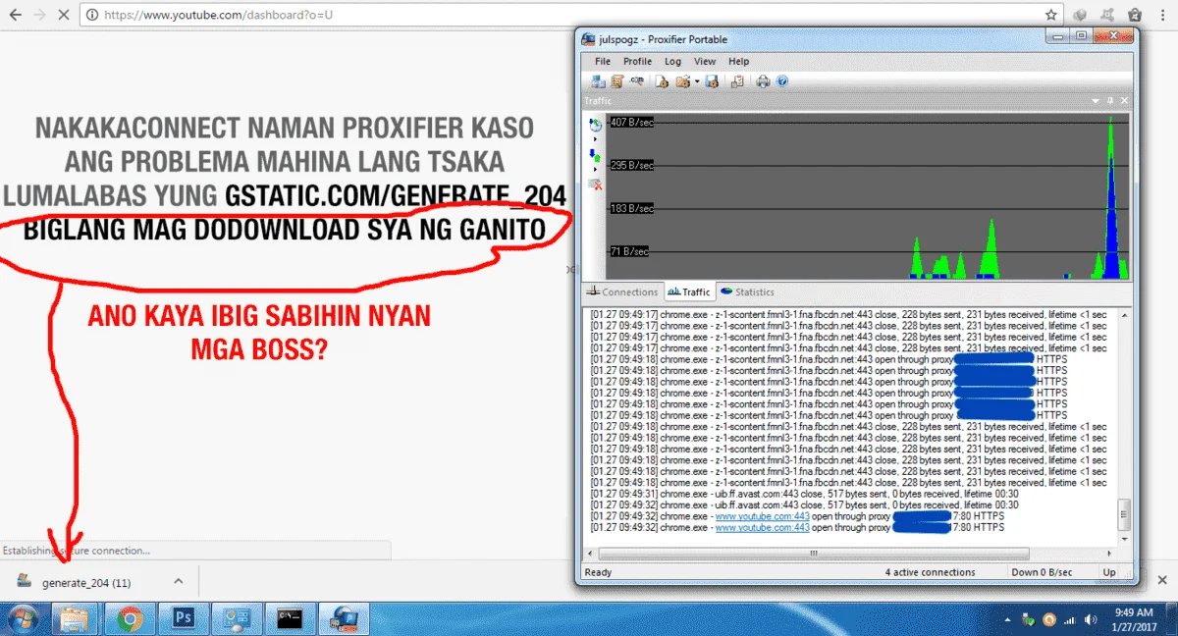
Task: Expand the arrow below traffic direction icon
Action: (595, 169)
